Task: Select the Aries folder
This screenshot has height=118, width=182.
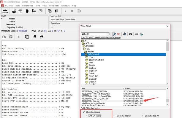Action: point(91,63)
